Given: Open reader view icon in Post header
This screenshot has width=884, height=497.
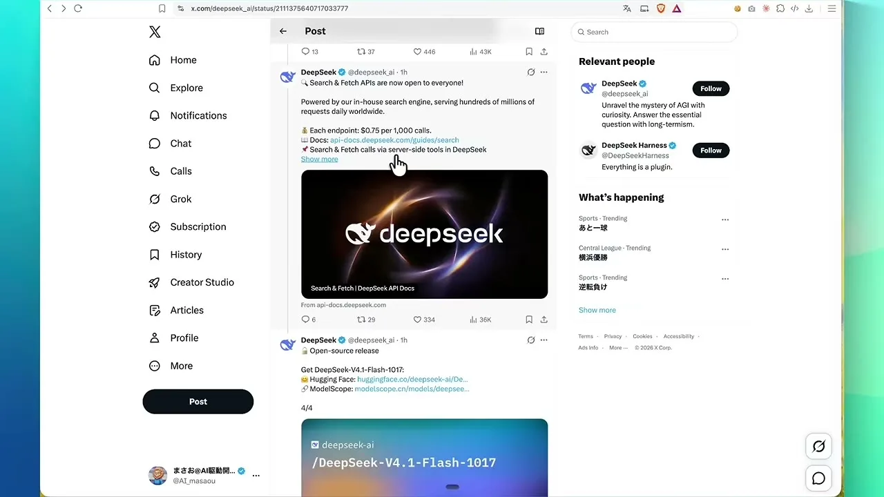Looking at the screenshot, I should coord(539,31).
